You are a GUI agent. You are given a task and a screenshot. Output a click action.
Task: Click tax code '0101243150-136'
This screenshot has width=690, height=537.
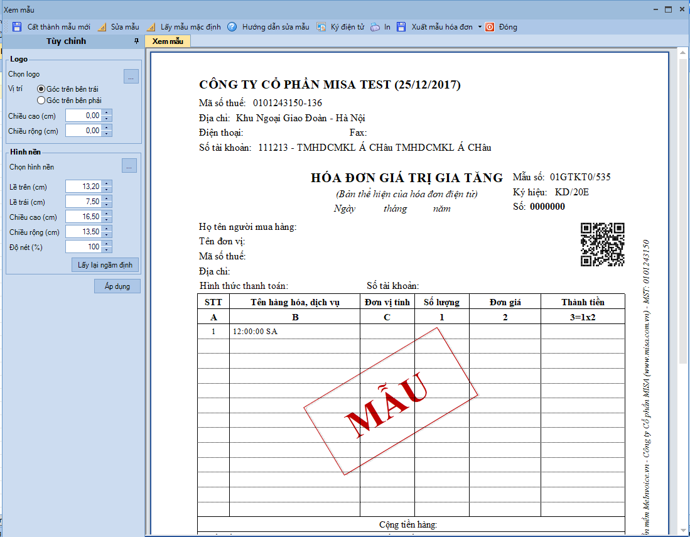[288, 103]
